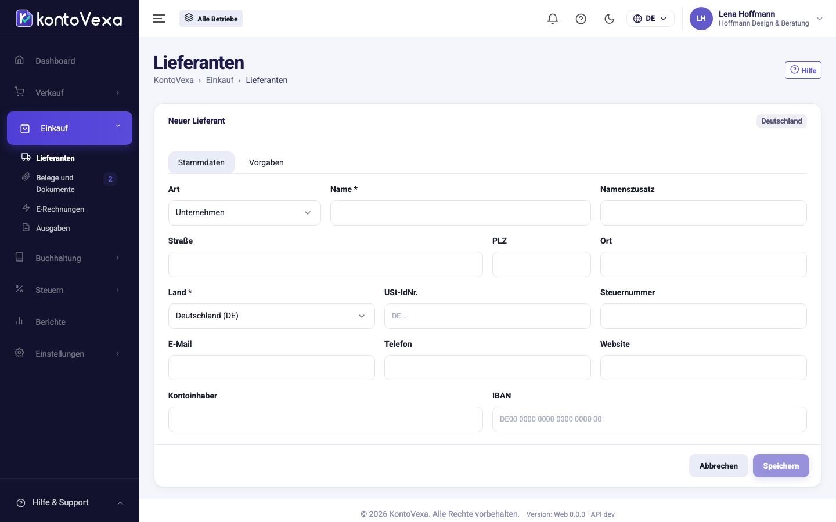Click the Lieferanten truck icon
Screen dimensions: 836x522
tap(26, 157)
